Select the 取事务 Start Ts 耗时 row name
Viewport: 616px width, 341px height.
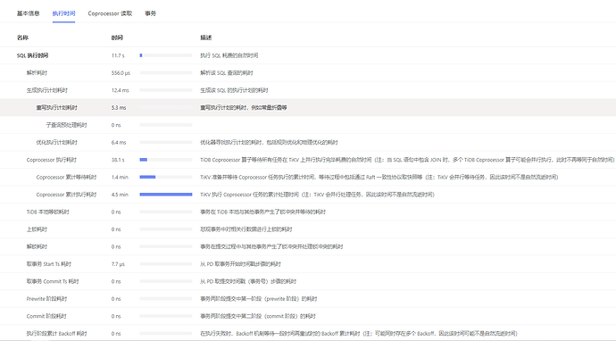coord(49,264)
